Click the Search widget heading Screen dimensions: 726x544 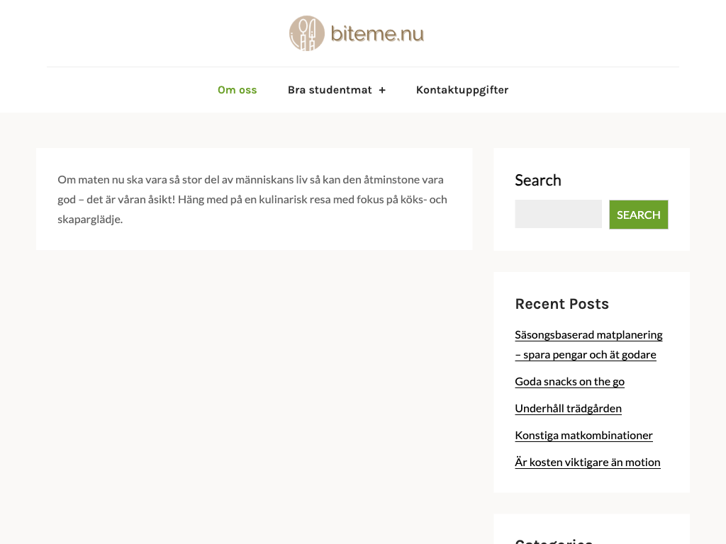(537, 180)
